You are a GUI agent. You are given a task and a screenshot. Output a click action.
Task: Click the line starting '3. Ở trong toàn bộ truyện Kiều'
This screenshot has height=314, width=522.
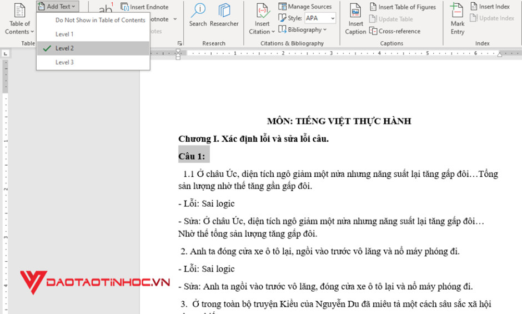pos(336,304)
